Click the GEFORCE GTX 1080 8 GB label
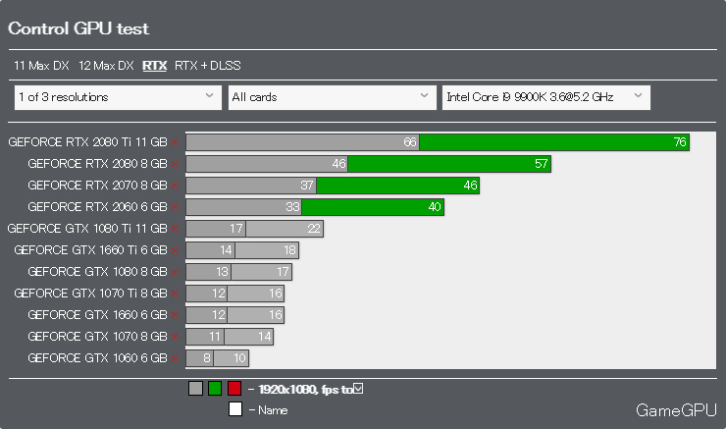Screen dimensions: 726x429 (x=97, y=272)
